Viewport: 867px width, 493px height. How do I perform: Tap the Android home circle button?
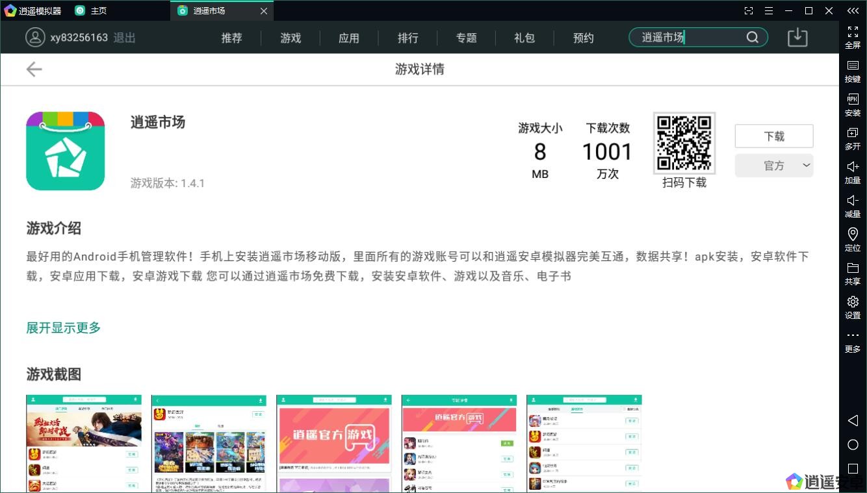point(853,445)
